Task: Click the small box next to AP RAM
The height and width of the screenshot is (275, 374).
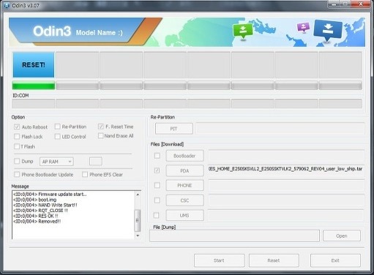Action: click(x=96, y=162)
